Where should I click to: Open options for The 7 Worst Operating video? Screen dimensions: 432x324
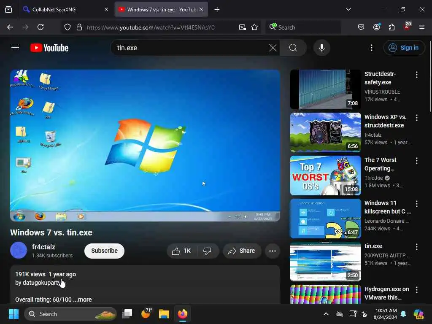tap(416, 161)
